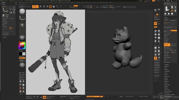
Task: Select the Draw mode icon
Action: pyautogui.click(x=37, y=7)
